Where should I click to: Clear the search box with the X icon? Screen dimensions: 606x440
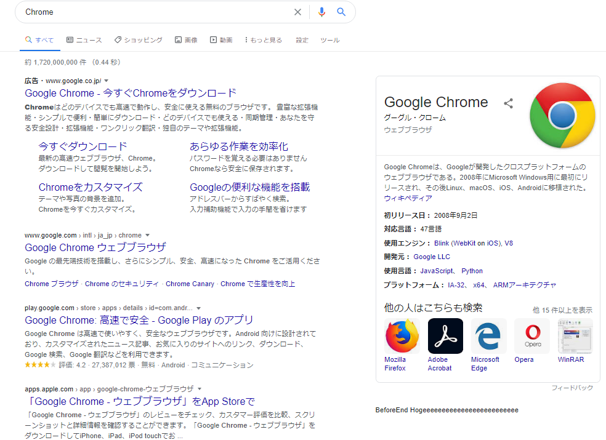(297, 12)
